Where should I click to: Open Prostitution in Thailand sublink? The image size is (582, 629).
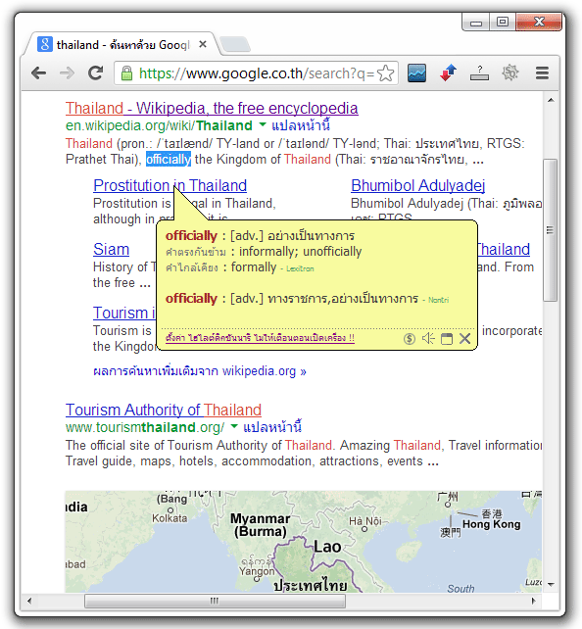pos(170,186)
